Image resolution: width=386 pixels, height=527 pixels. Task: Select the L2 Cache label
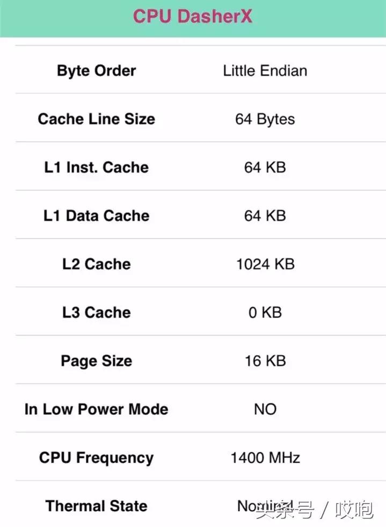tap(96, 264)
